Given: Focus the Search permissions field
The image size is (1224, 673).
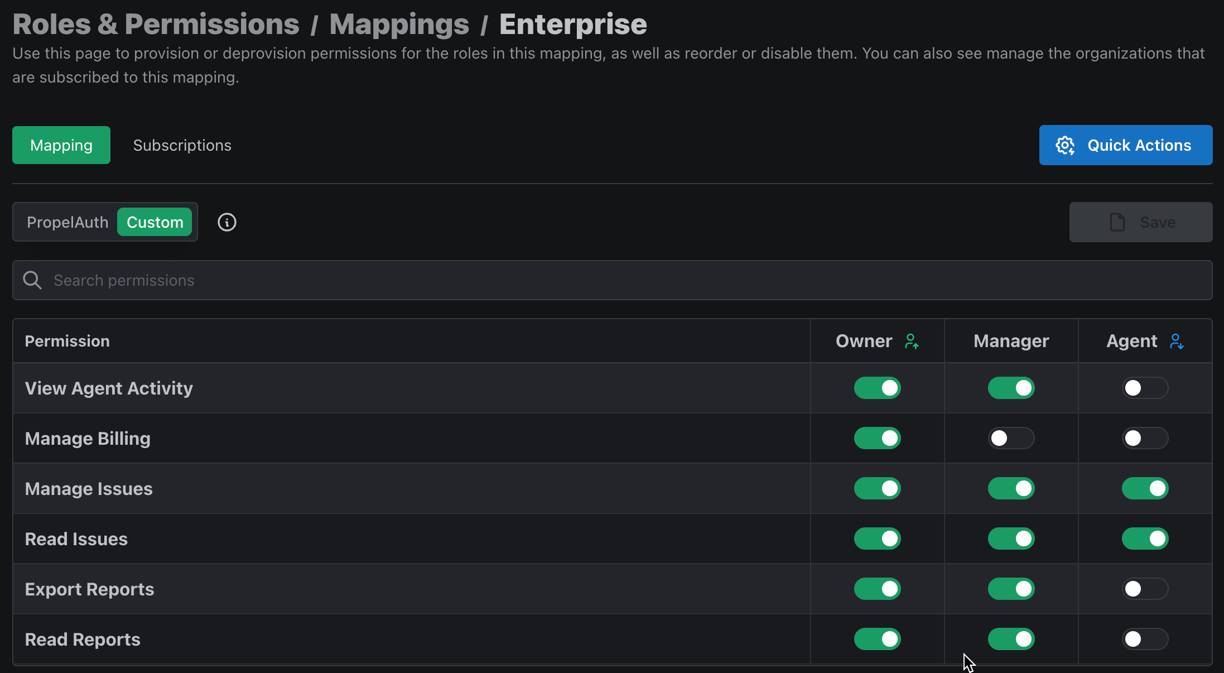Looking at the screenshot, I should click(x=613, y=280).
